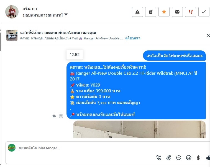Mark conversation as spam with warning icon

(x=137, y=12)
